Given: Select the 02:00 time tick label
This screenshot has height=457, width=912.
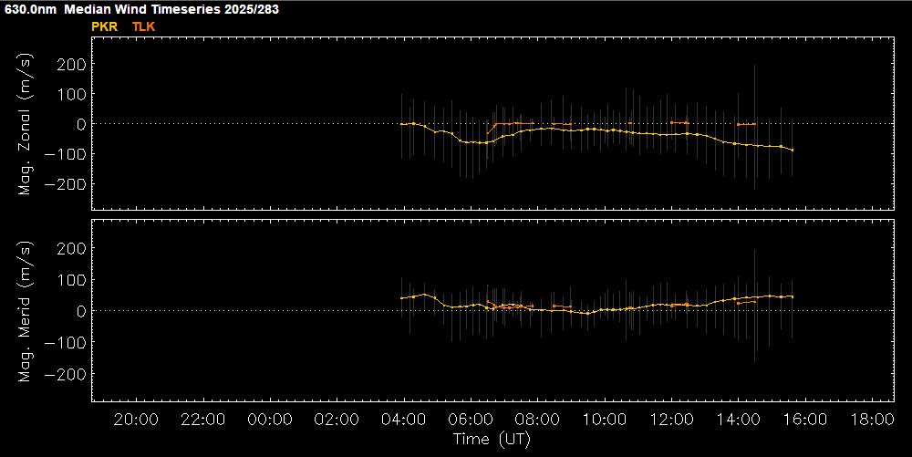Looking at the screenshot, I should coord(337,420).
